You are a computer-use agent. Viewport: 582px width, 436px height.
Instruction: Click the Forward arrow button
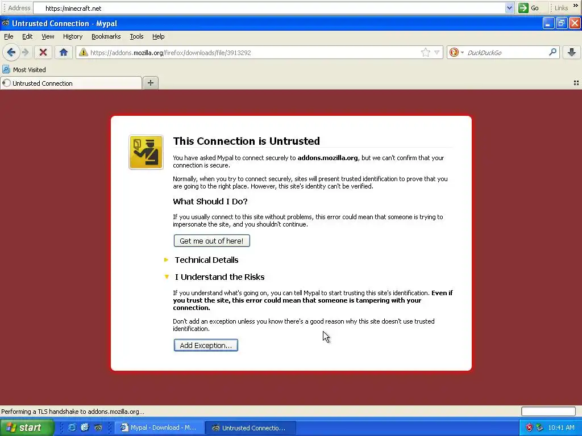tap(25, 52)
